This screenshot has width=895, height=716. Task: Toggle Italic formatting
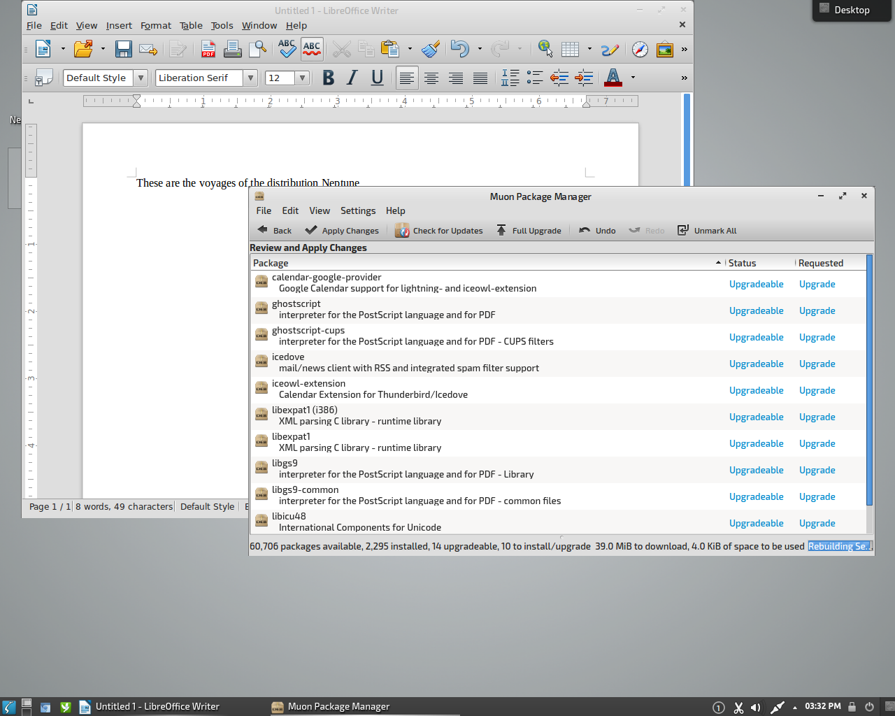click(x=352, y=78)
